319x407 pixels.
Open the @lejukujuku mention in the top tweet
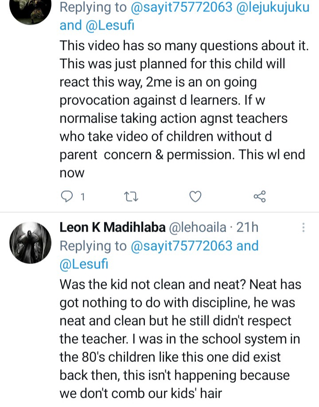pyautogui.click(x=273, y=7)
